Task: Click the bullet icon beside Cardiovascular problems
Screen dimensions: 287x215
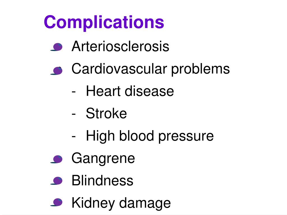Action: [56, 71]
